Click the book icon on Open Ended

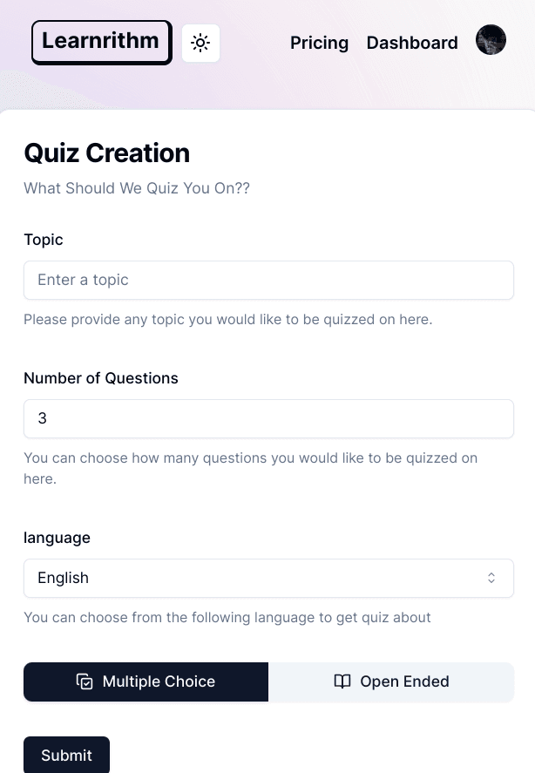pos(342,681)
